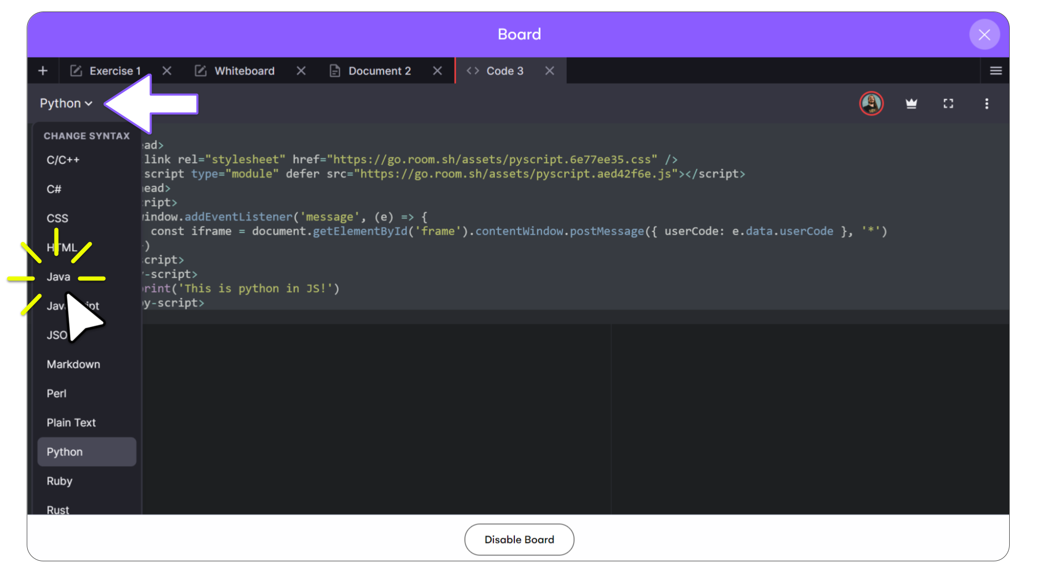Viewport: 1038px width, 566px height.
Task: Choose HTML syntax
Action: click(x=87, y=247)
